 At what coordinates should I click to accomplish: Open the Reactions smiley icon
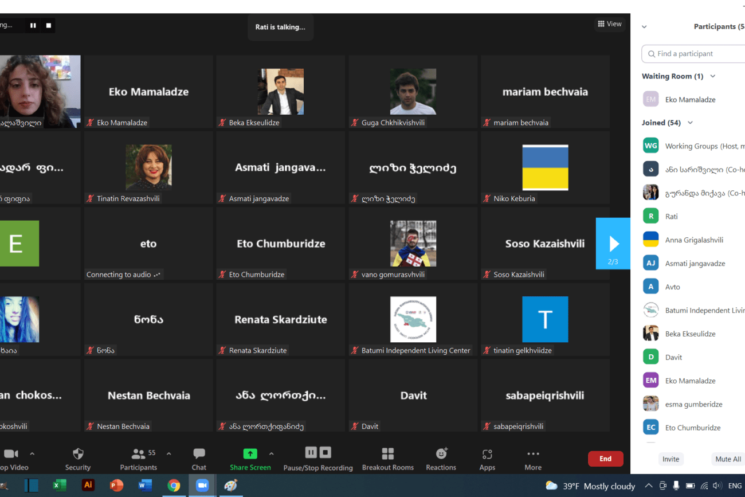click(x=441, y=454)
